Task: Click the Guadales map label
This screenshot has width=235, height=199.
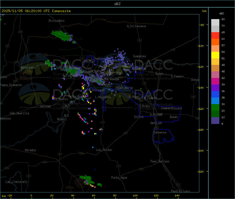Action: (139, 56)
